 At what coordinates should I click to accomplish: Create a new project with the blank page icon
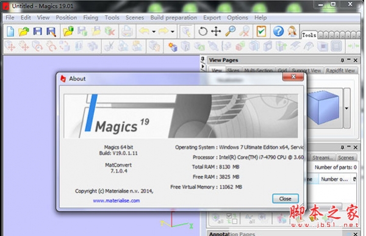10,32
